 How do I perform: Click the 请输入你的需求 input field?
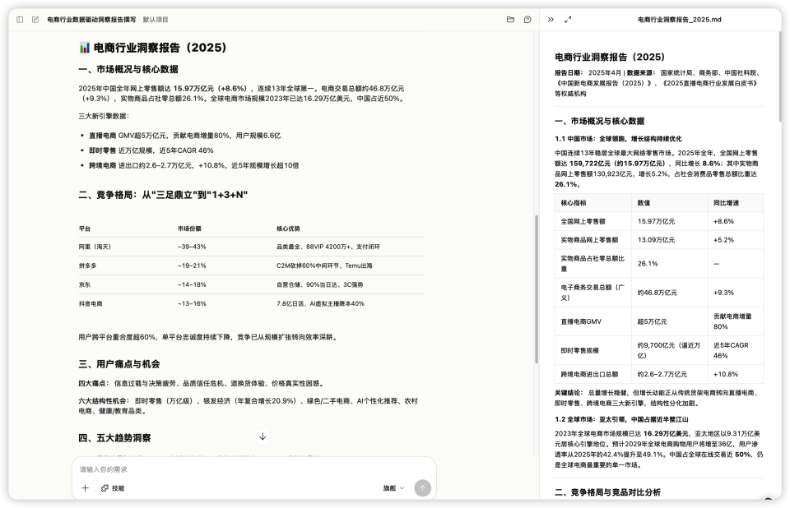tap(165, 469)
